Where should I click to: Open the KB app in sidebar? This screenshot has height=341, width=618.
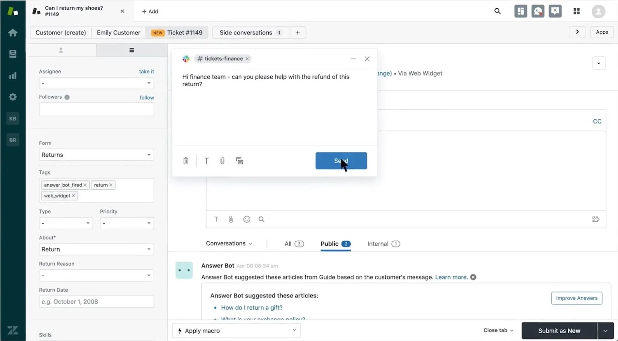tap(13, 118)
